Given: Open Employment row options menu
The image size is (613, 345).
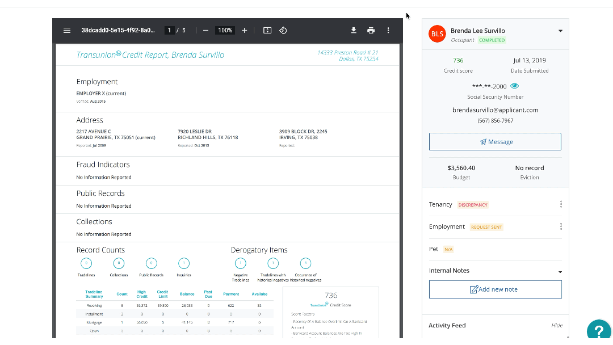Looking at the screenshot, I should pos(561,226).
